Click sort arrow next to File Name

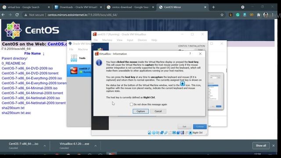[x=43, y=54]
